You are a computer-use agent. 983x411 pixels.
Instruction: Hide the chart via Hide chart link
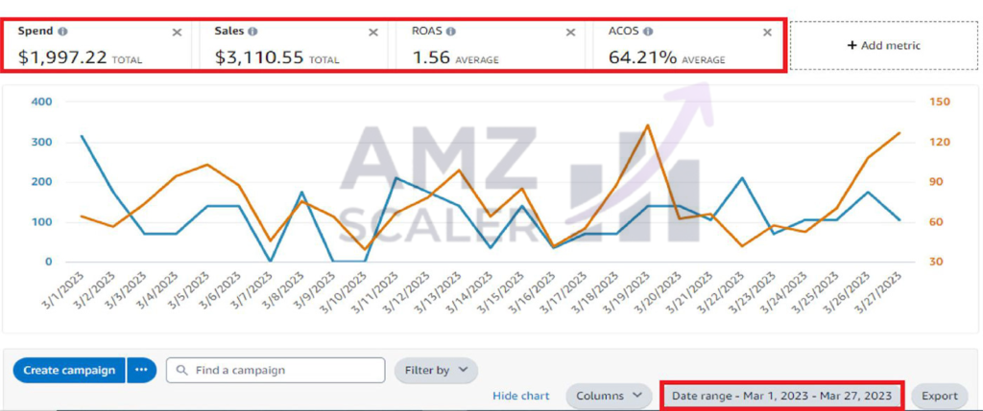click(521, 396)
